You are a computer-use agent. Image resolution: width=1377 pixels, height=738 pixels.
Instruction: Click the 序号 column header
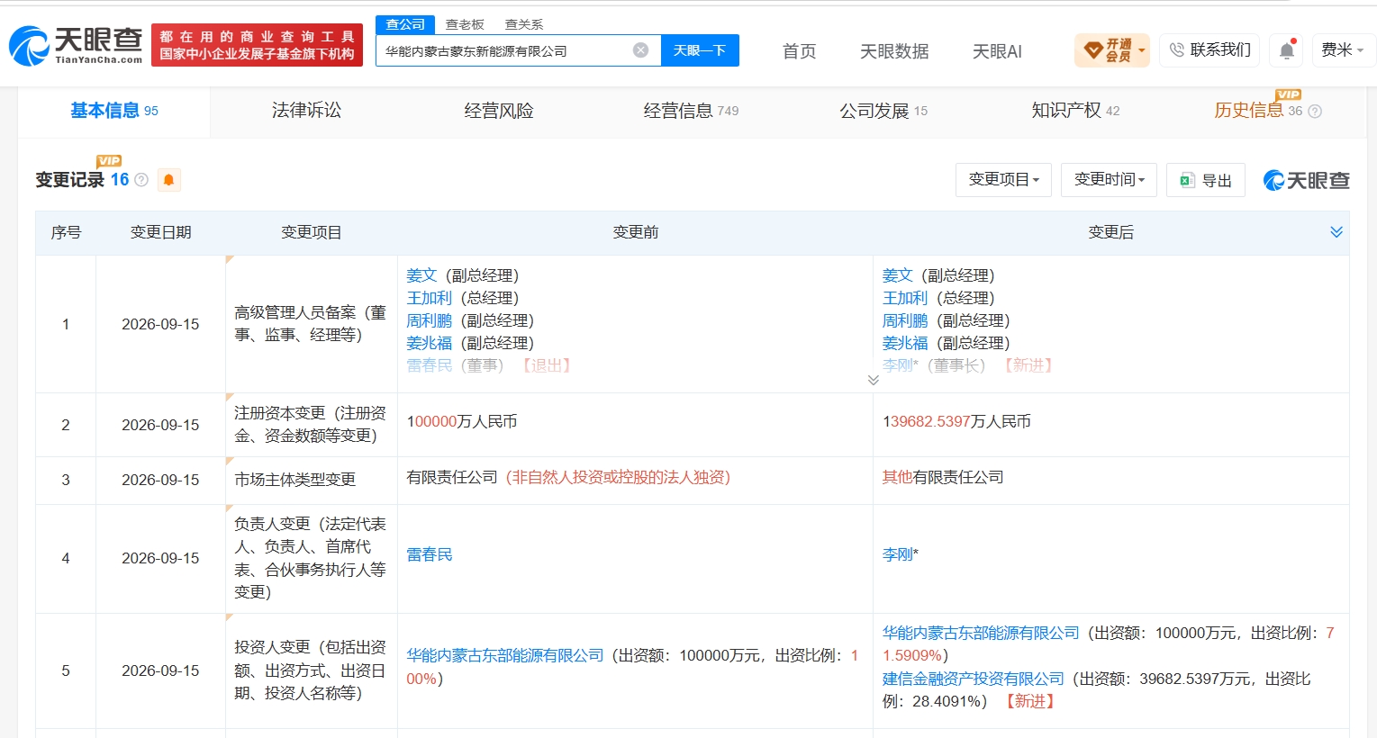[x=66, y=232]
